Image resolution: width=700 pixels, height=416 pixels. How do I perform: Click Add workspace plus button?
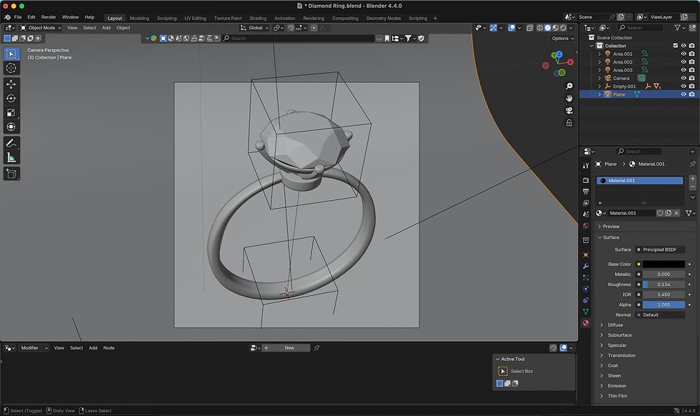click(x=435, y=19)
